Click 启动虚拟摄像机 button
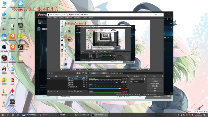The image size is (208, 117). click(155, 84)
